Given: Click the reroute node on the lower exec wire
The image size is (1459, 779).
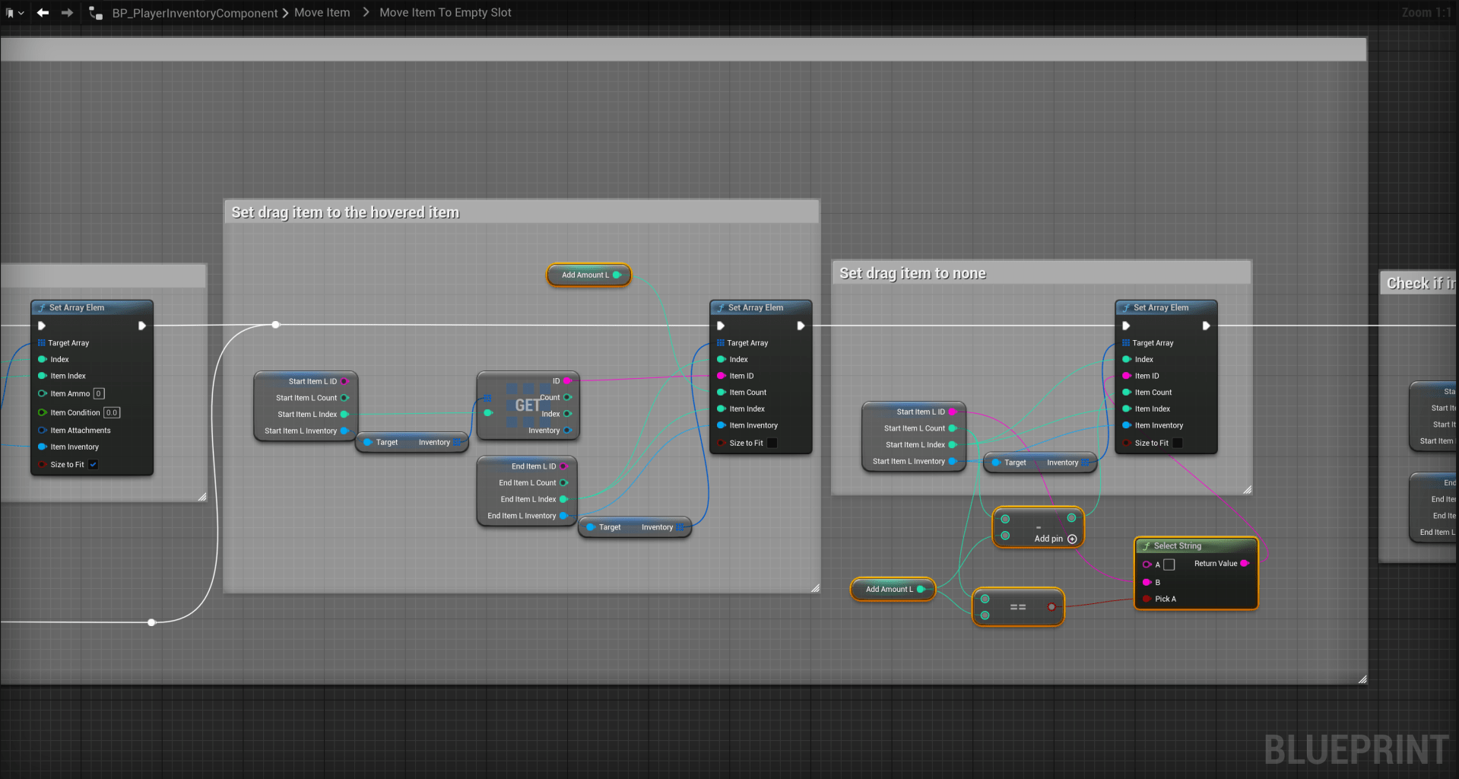Looking at the screenshot, I should [152, 622].
